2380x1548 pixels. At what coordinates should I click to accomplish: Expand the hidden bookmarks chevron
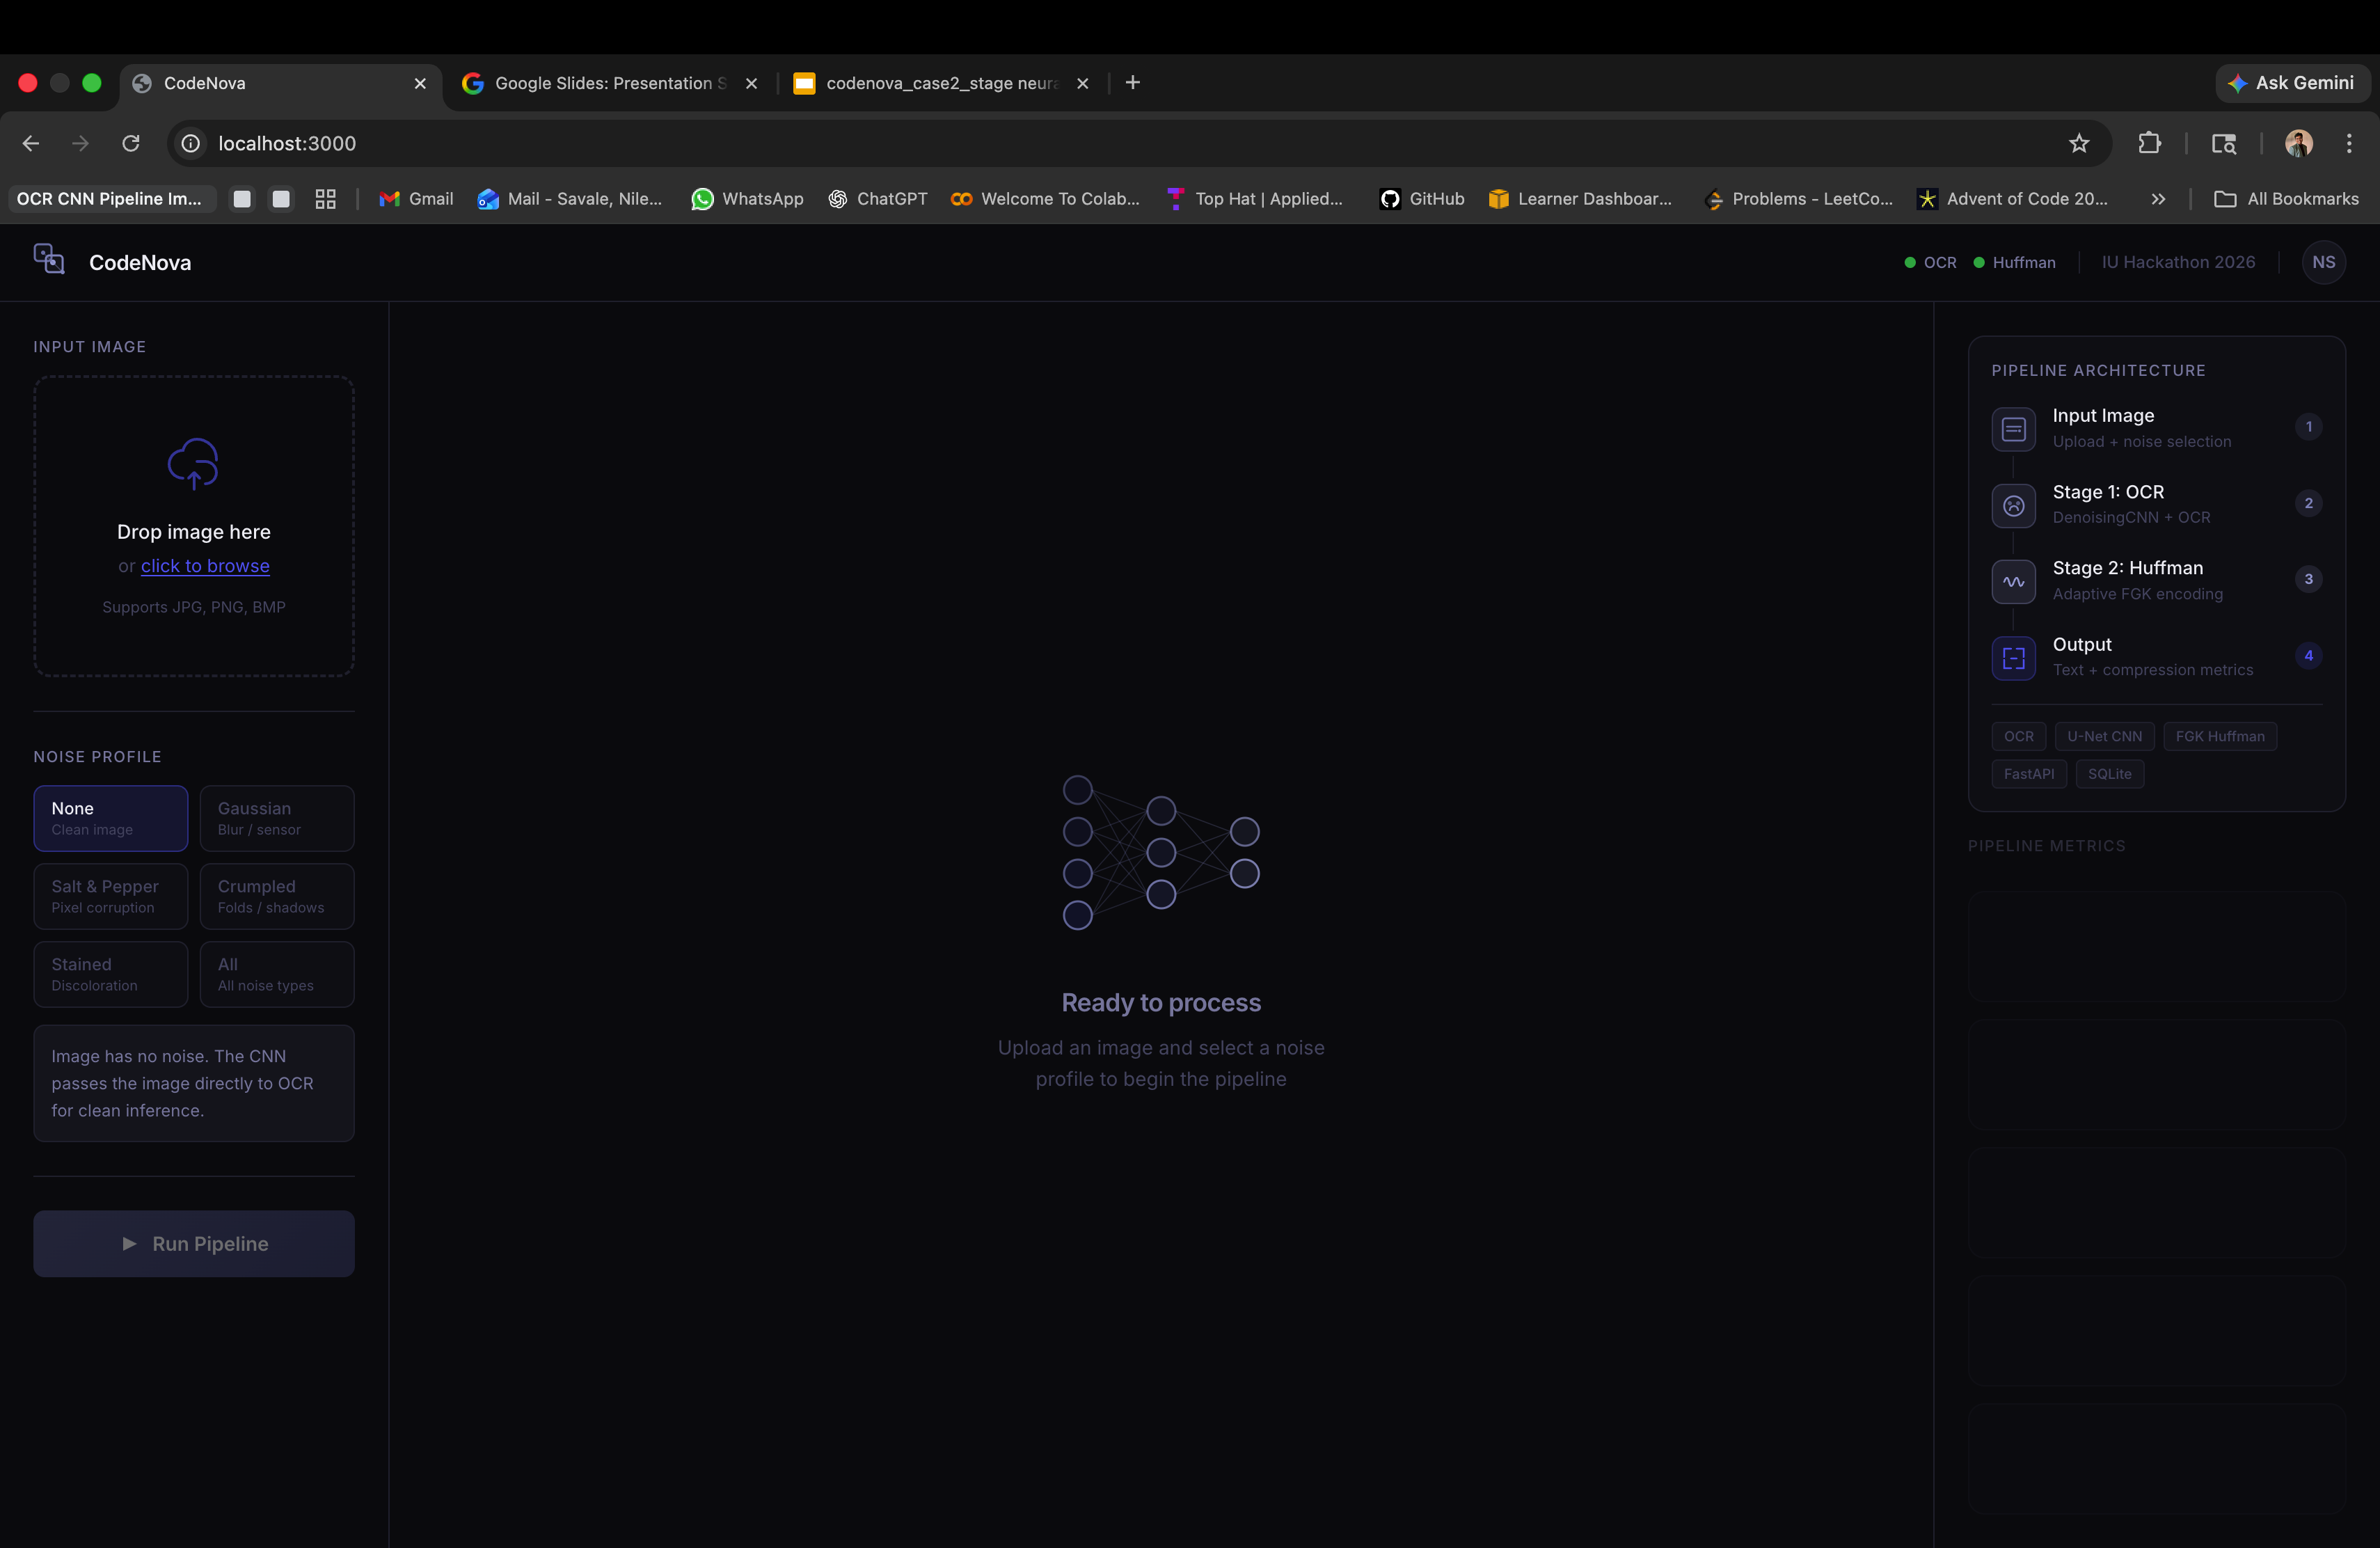click(2158, 199)
